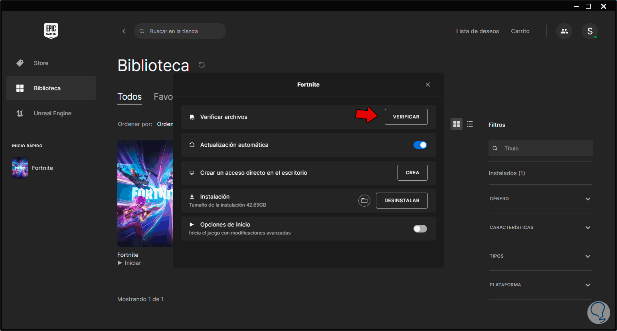Open Carrito
617x331 pixels.
coord(520,31)
